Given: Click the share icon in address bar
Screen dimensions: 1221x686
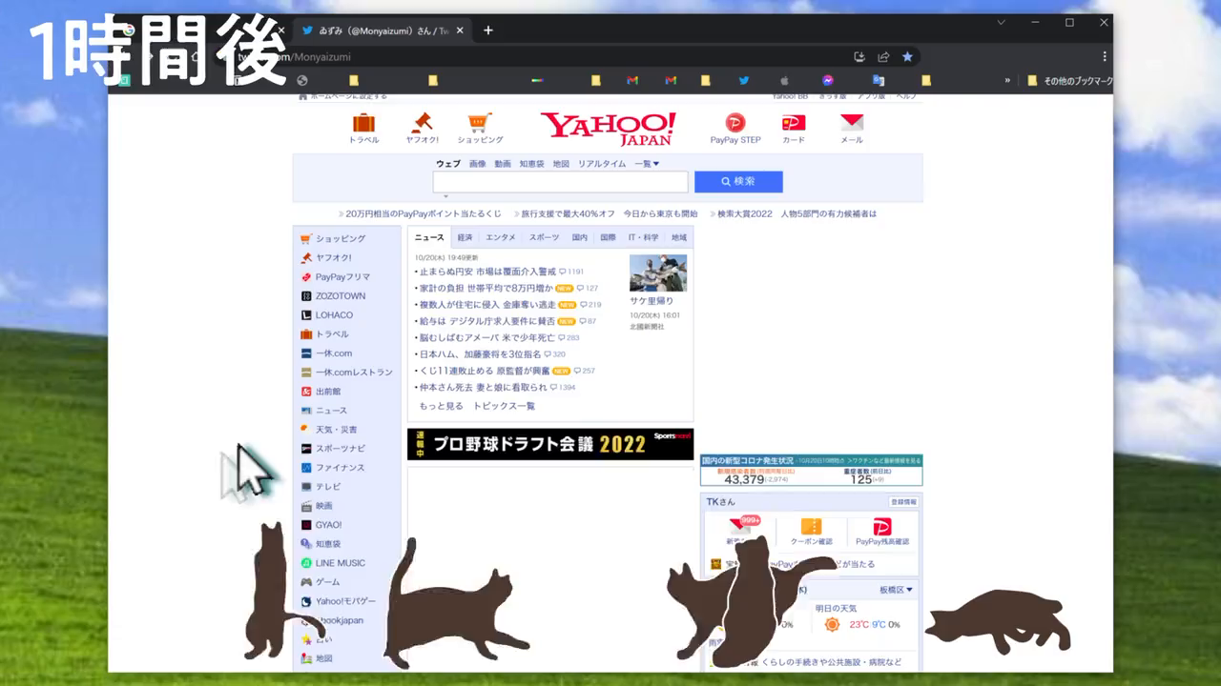Looking at the screenshot, I should (883, 57).
